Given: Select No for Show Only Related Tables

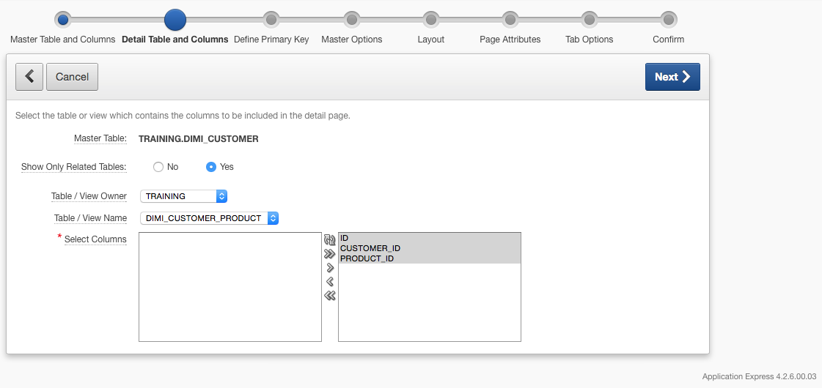Looking at the screenshot, I should click(x=158, y=167).
